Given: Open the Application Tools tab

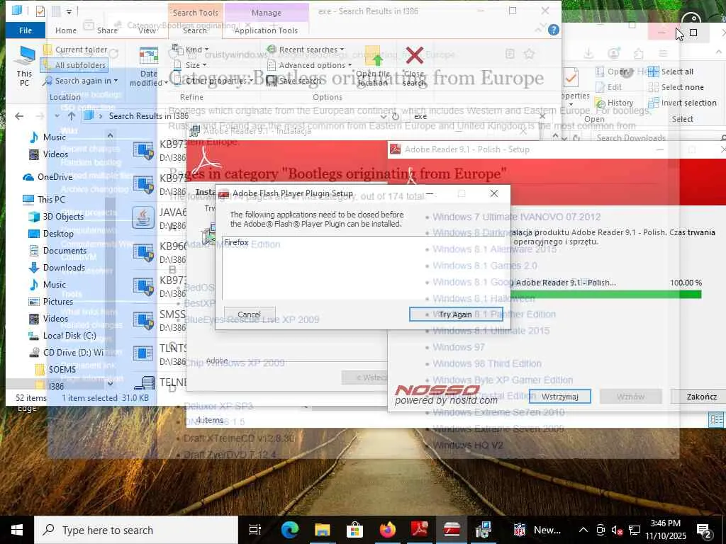Looking at the screenshot, I should click(266, 30).
